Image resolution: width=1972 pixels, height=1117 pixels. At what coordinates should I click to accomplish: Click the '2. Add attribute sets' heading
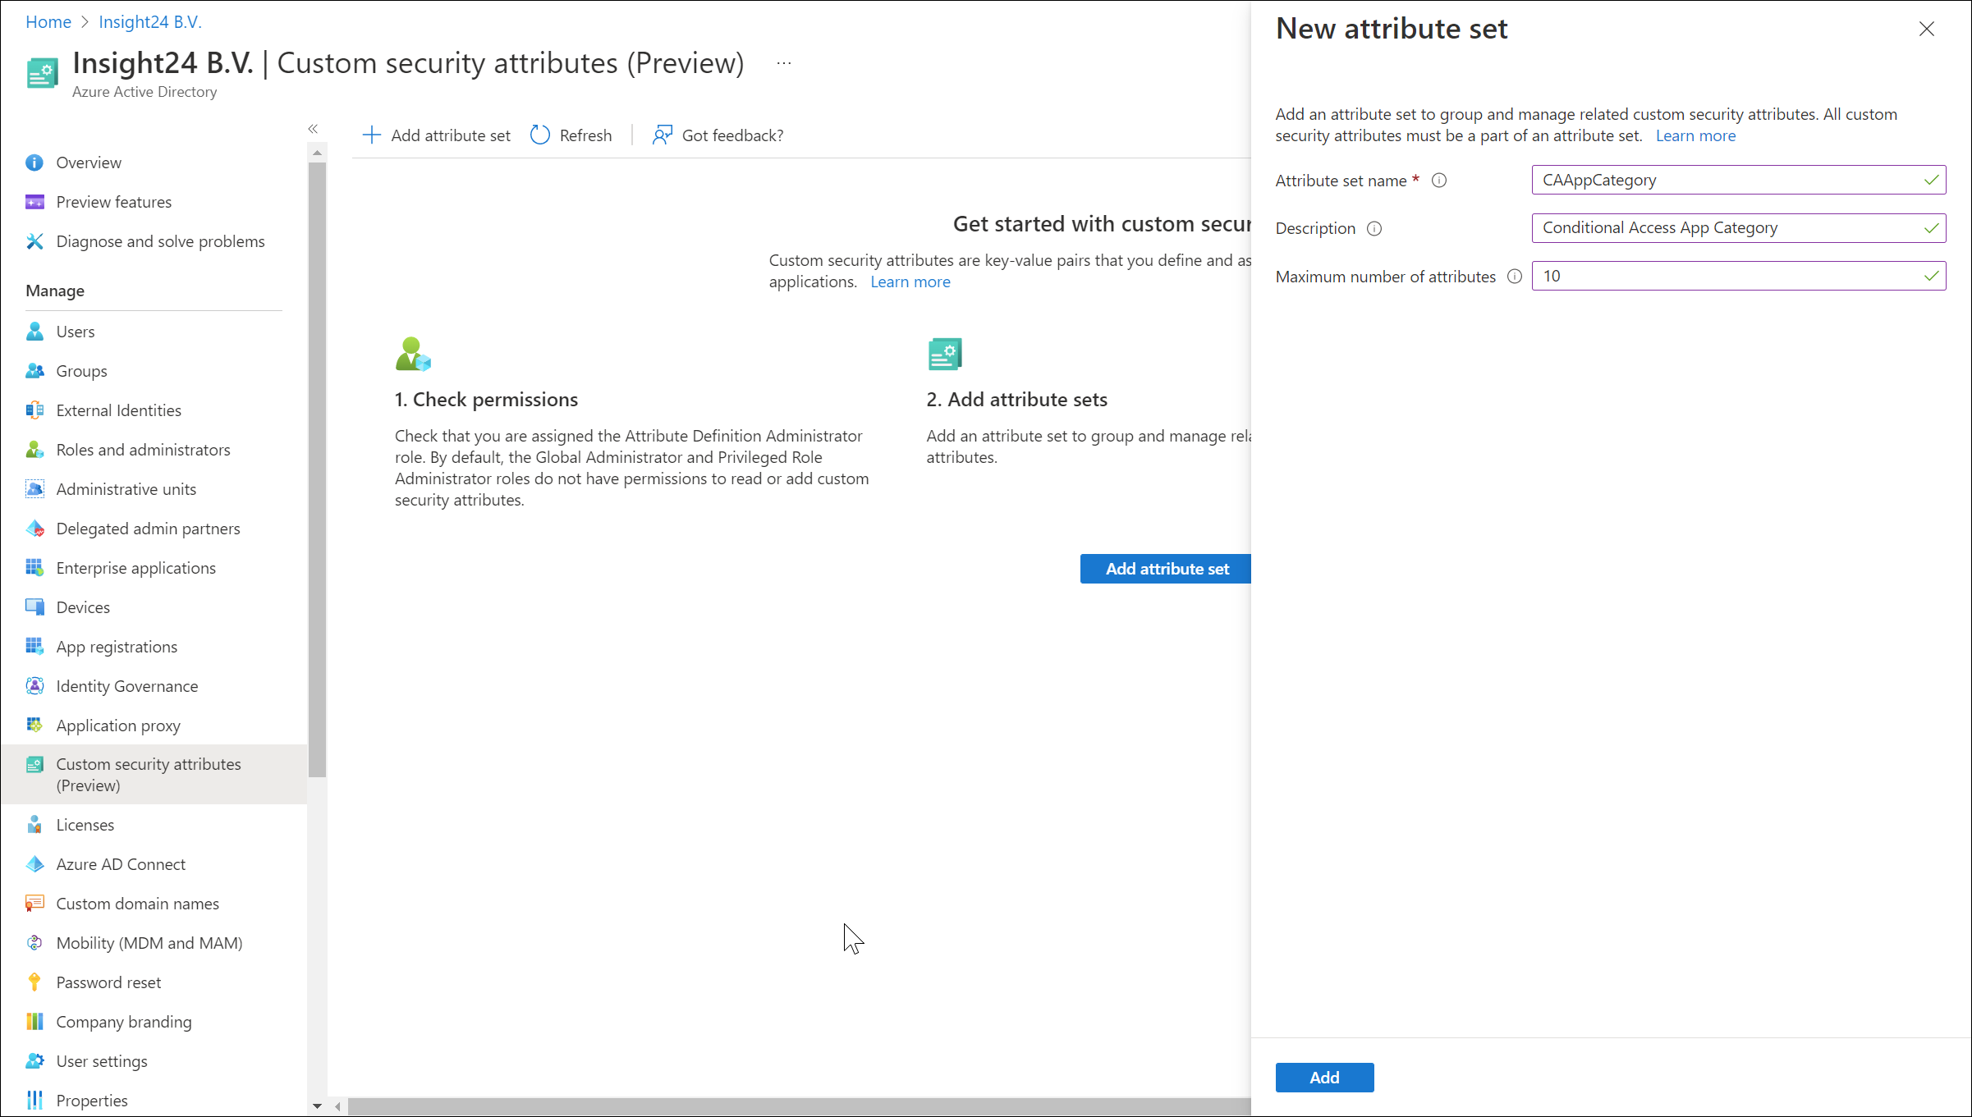(1016, 400)
